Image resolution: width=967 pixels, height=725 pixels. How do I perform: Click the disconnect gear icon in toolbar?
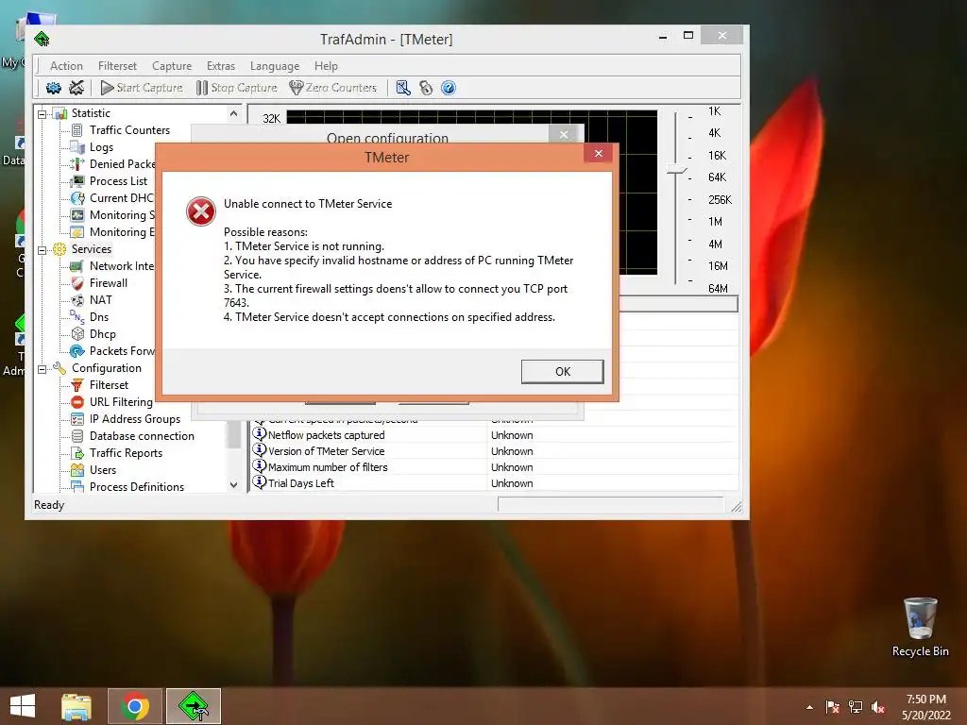coord(76,88)
